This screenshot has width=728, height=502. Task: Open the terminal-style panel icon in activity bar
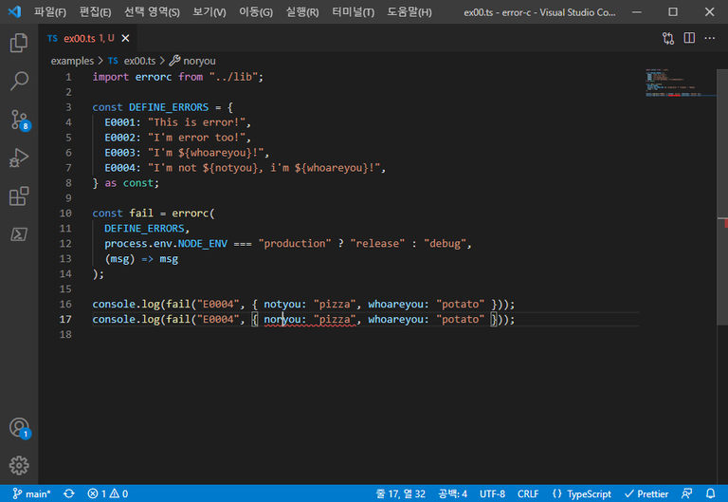tap(19, 234)
